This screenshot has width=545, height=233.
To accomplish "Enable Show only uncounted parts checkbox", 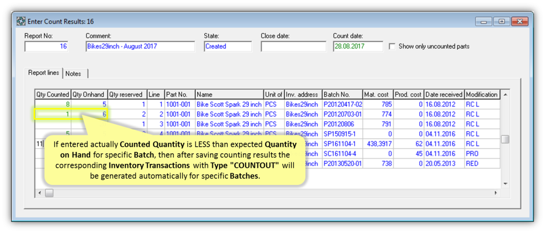I will [x=392, y=46].
